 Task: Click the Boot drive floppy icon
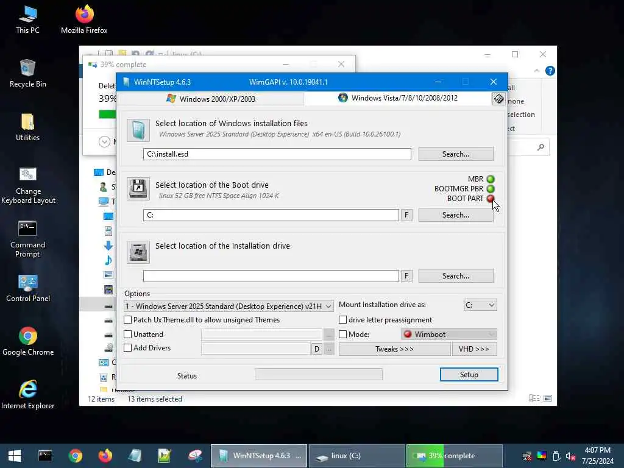[x=138, y=188]
